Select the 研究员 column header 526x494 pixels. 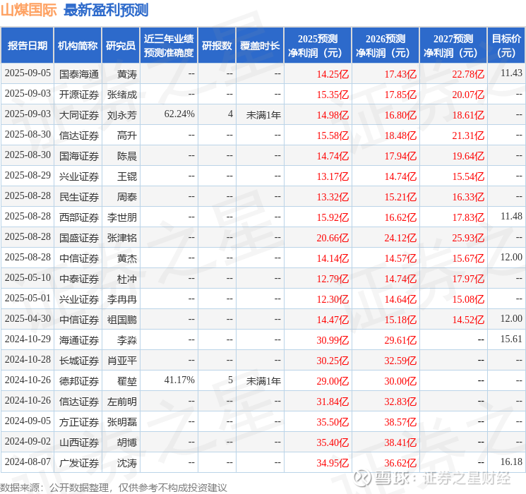click(121, 46)
